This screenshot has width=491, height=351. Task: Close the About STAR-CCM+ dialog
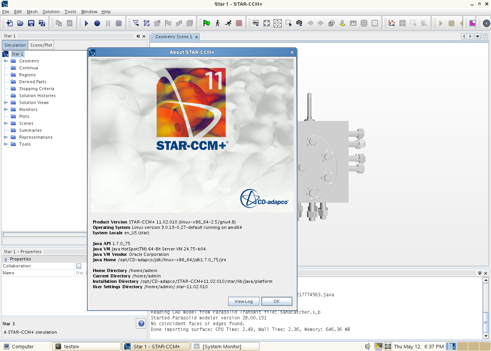tap(292, 52)
